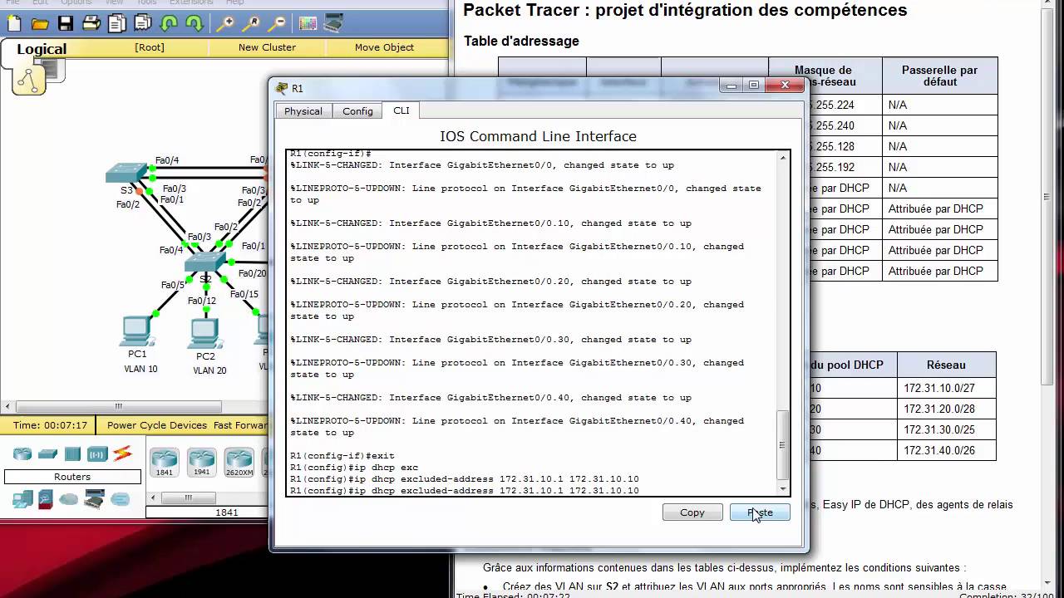This screenshot has width=1064, height=598.
Task: Click the 172.31.20.0/28 network cell
Action: point(947,409)
